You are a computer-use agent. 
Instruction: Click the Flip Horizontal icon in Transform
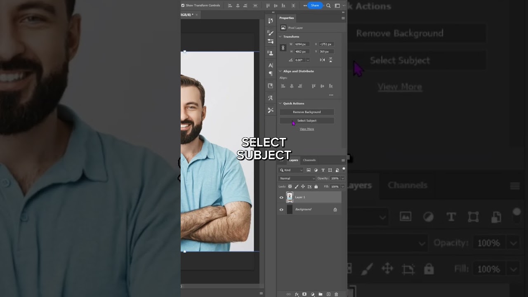tap(322, 60)
